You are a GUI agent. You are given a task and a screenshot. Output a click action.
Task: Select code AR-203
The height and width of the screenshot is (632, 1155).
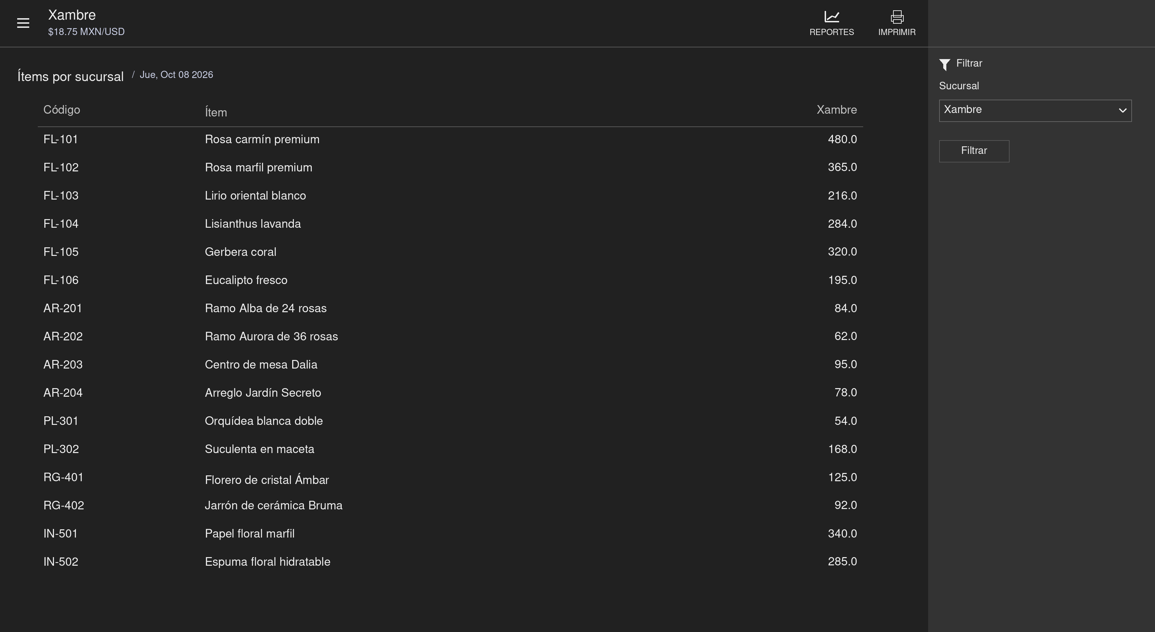coord(63,364)
